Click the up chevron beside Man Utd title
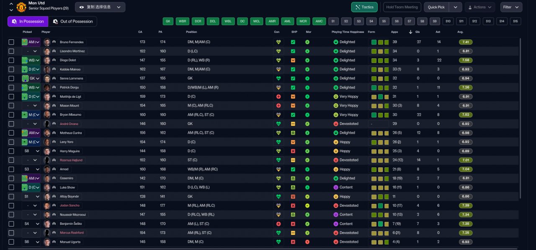 11,4
